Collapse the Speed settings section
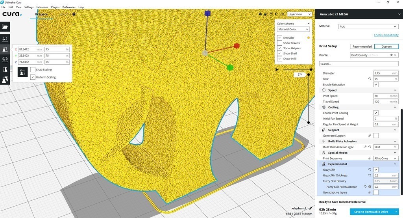The height and width of the screenshot is (218, 403). tap(359, 90)
